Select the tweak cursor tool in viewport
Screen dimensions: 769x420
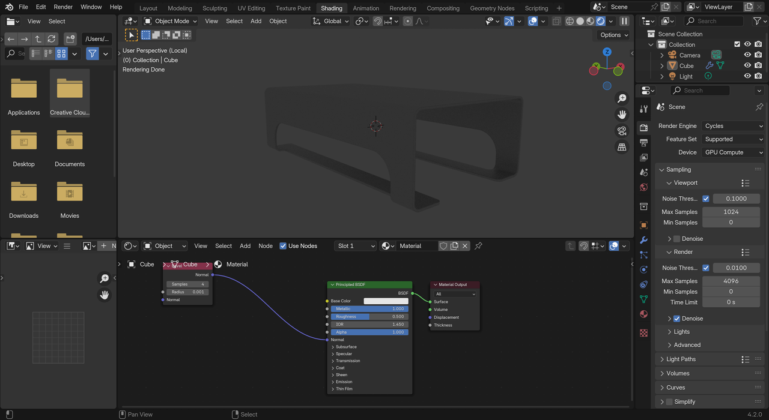132,35
